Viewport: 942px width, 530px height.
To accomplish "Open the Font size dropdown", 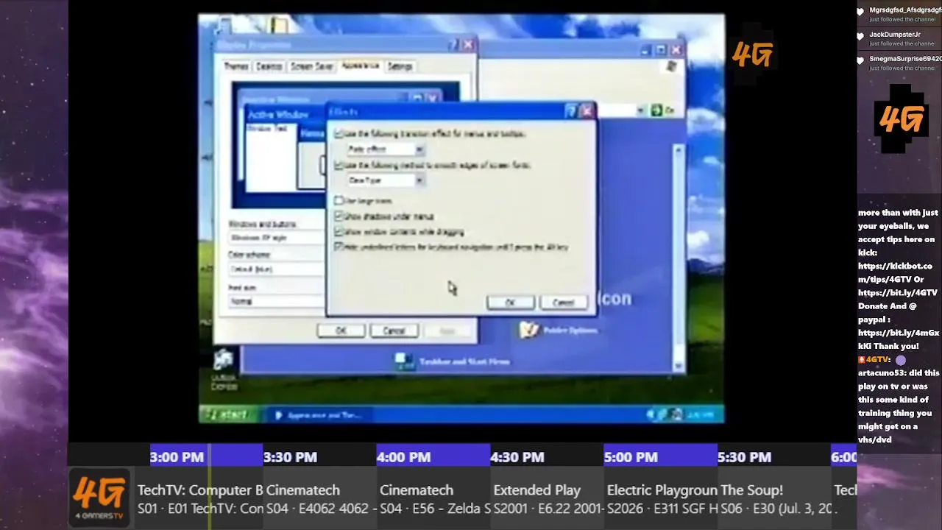I will tap(277, 301).
